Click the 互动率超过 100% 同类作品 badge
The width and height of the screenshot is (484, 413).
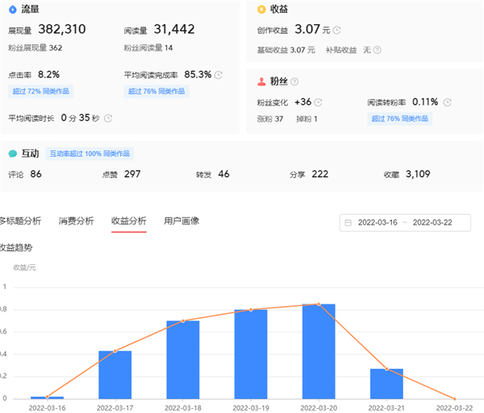click(x=89, y=154)
